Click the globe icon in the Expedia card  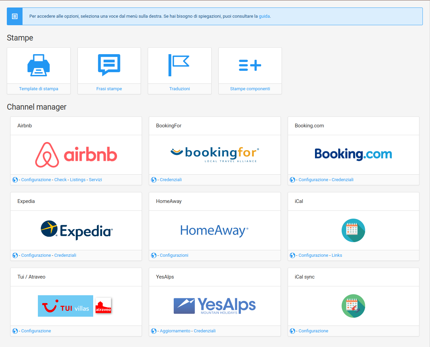coord(15,255)
